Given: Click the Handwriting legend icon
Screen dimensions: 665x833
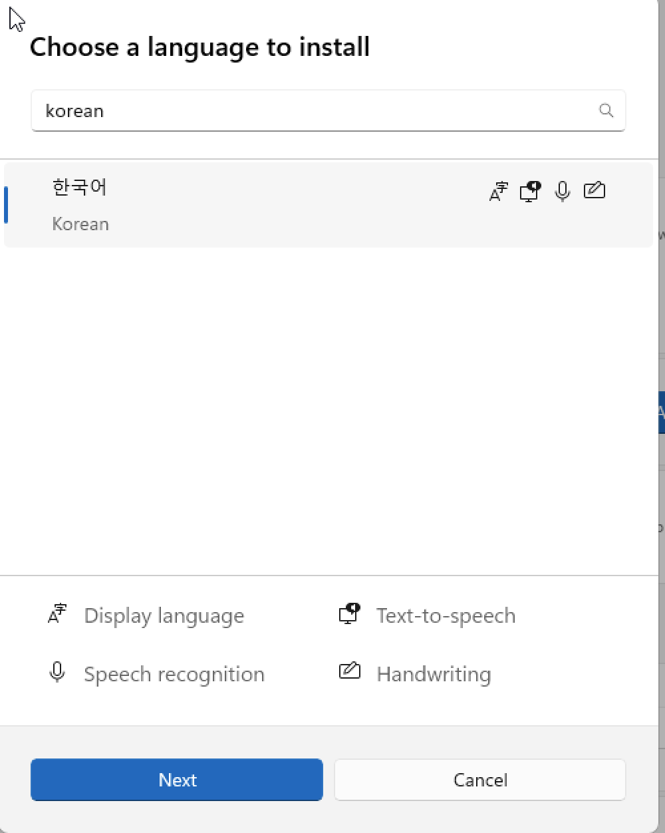Looking at the screenshot, I should pyautogui.click(x=350, y=671).
